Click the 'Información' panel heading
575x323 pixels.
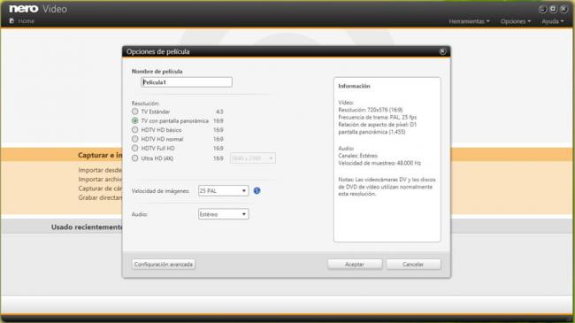(354, 86)
